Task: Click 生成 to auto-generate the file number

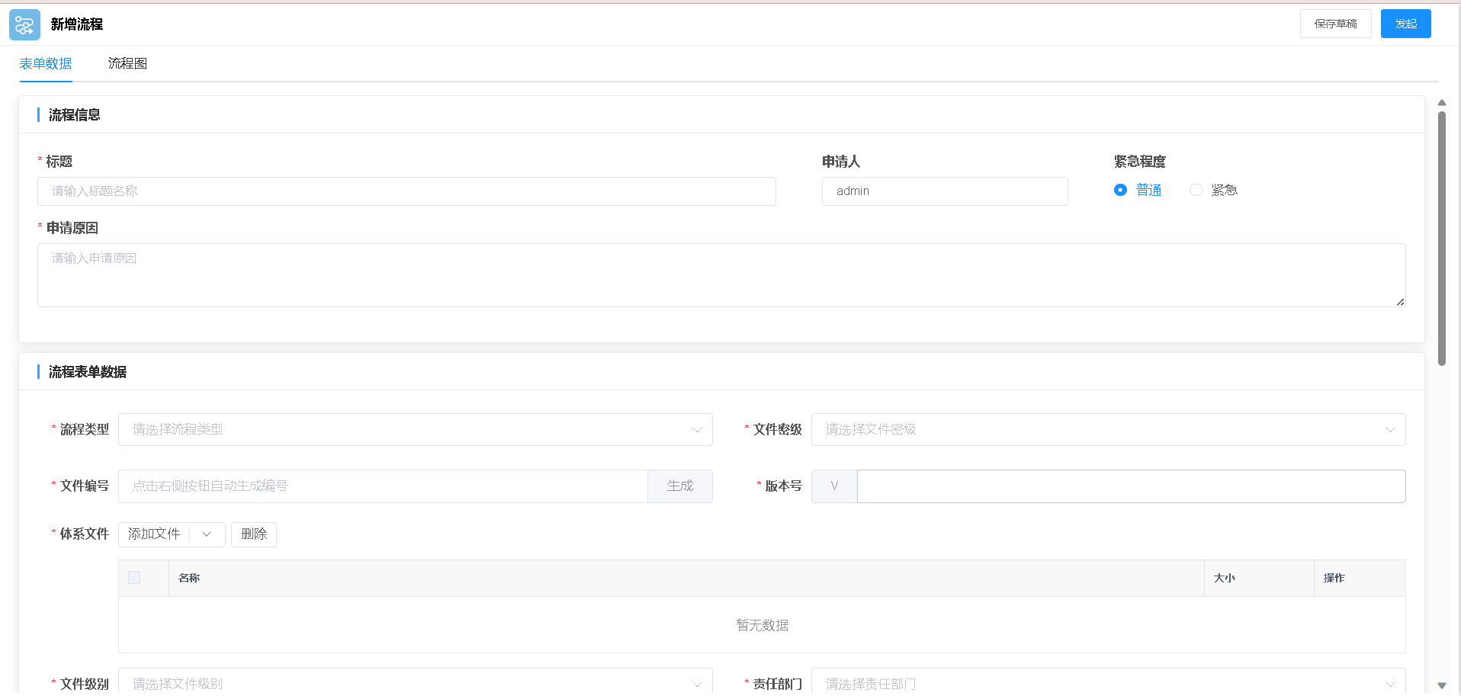Action: 679,486
